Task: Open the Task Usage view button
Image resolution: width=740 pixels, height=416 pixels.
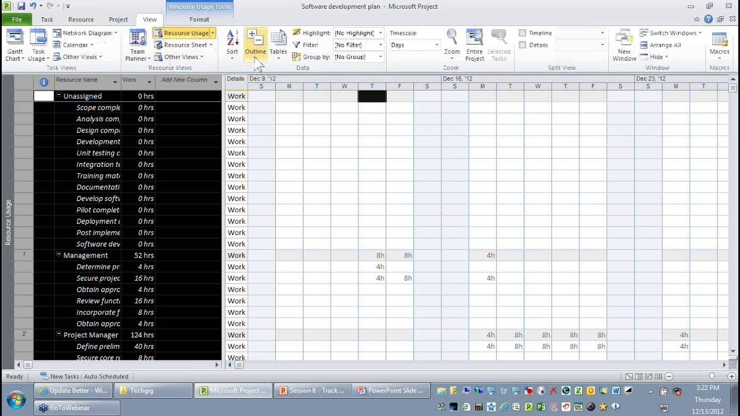Action: click(38, 45)
